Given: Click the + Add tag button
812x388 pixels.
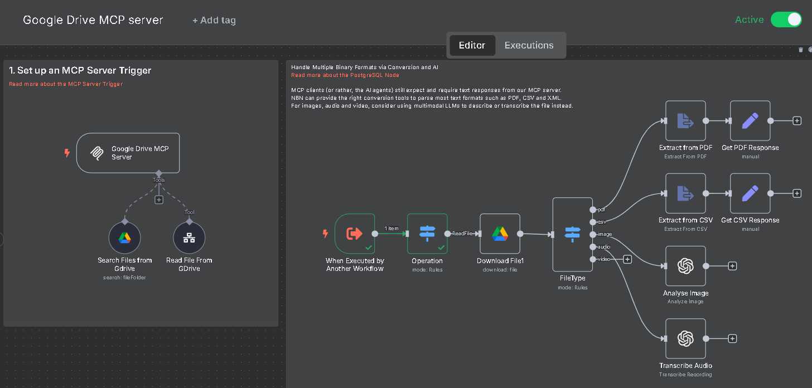Looking at the screenshot, I should point(214,20).
